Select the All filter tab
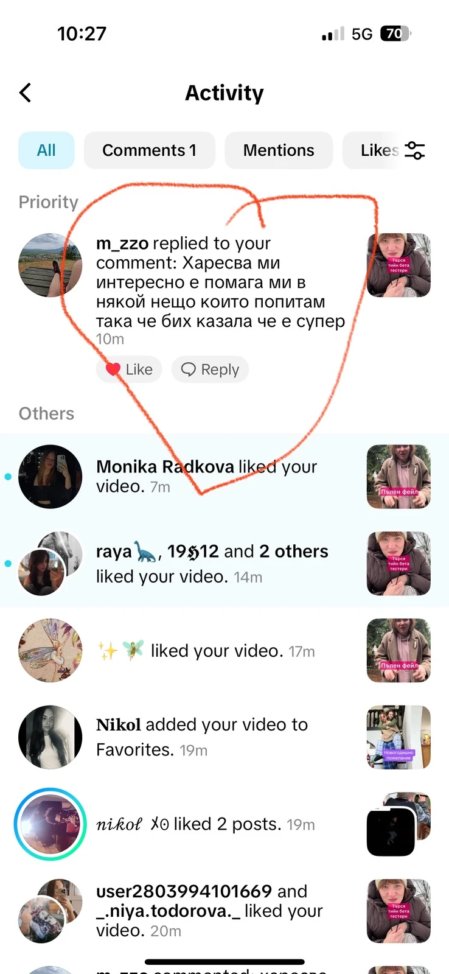449x974 pixels. [x=46, y=150]
